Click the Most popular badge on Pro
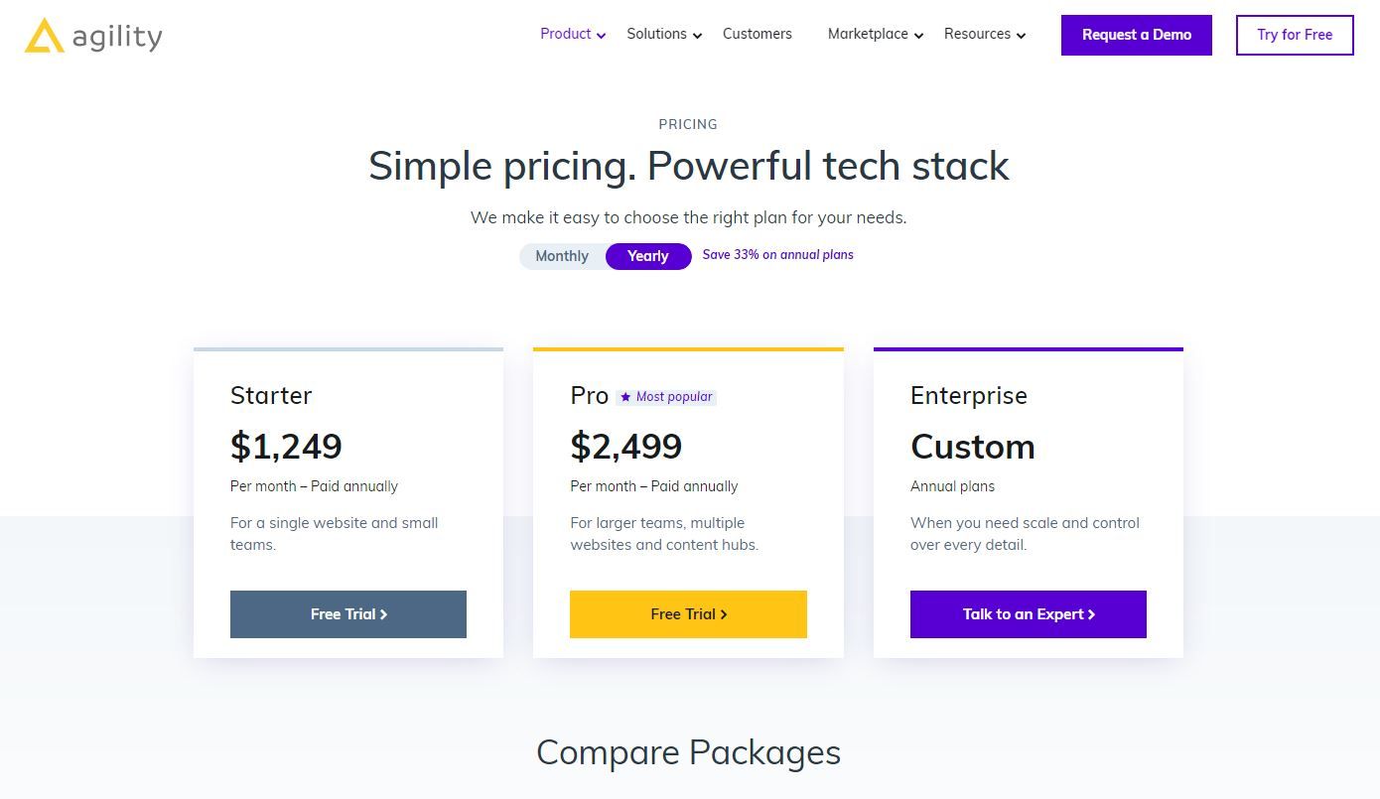 pos(666,397)
